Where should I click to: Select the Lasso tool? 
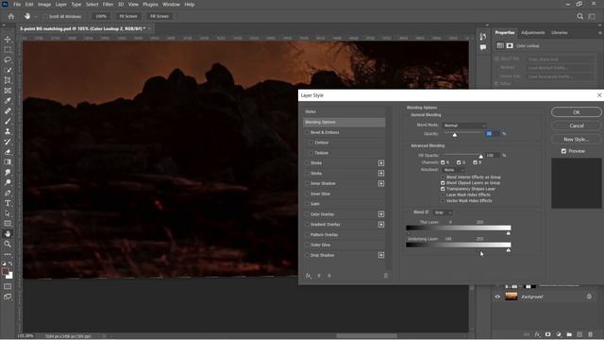[8, 59]
